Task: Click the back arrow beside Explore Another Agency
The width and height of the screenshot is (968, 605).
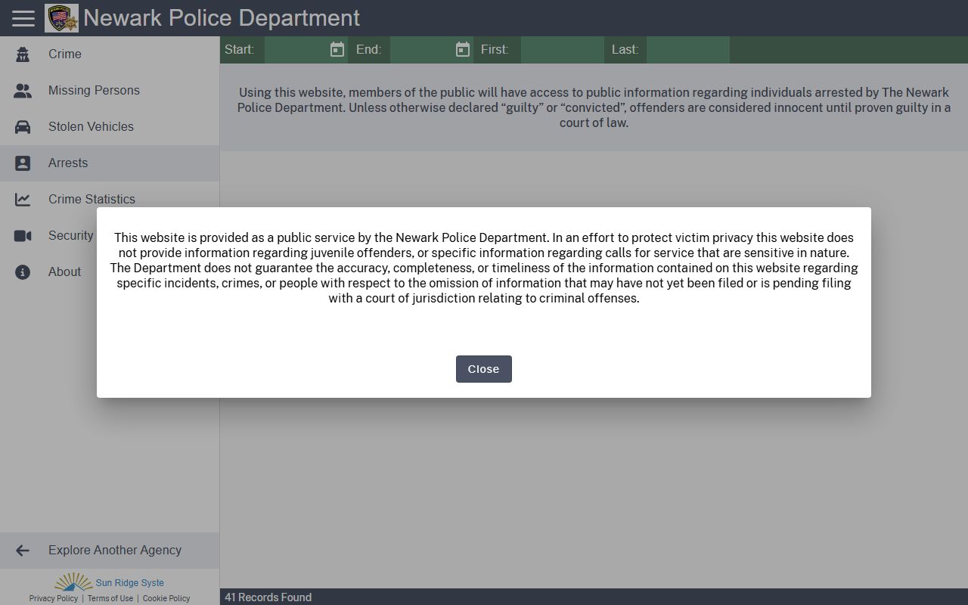Action: click(x=23, y=551)
